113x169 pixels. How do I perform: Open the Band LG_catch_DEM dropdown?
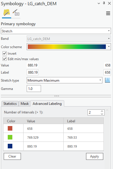coord(69,39)
